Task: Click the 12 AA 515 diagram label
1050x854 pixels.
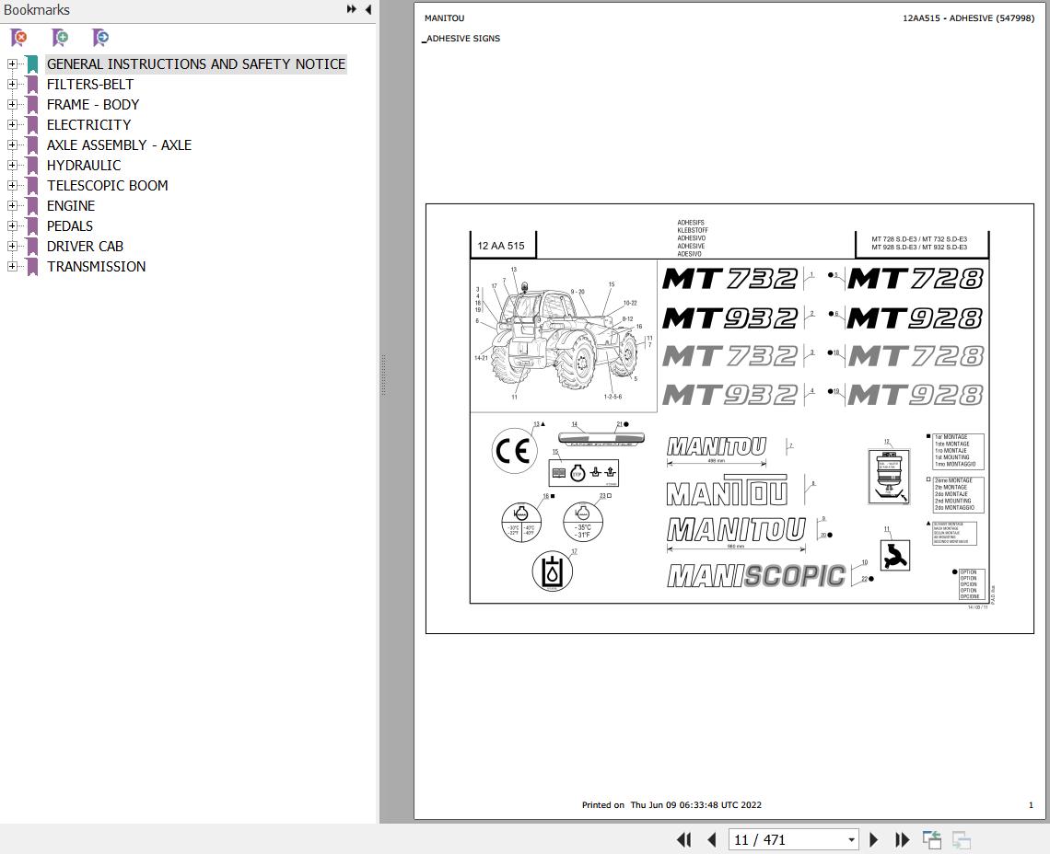Action: [501, 246]
